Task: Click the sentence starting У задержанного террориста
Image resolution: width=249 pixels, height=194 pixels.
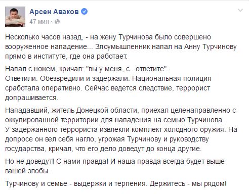Action: point(115,129)
